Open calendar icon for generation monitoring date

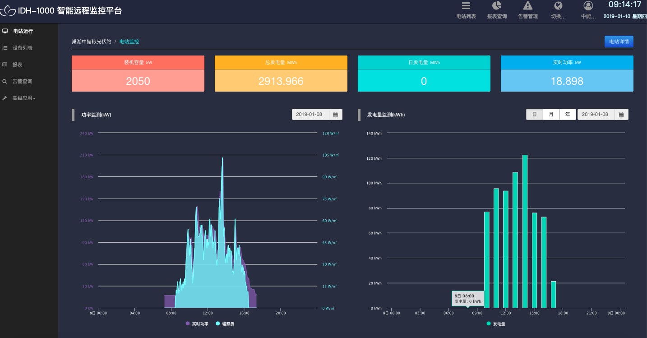(x=621, y=115)
